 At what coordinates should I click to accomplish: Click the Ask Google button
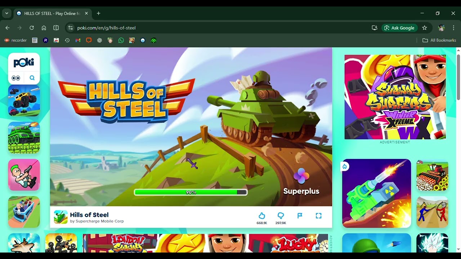pyautogui.click(x=399, y=28)
